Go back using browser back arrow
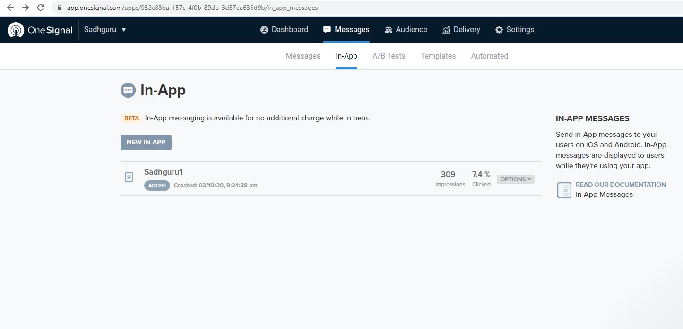683x329 pixels. (10, 8)
